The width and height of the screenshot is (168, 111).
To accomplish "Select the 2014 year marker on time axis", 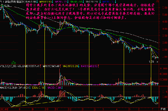I will click(4, 109).
